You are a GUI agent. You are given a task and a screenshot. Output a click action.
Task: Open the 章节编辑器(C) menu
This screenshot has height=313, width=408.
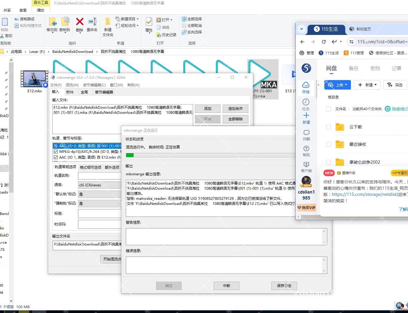(x=94, y=85)
